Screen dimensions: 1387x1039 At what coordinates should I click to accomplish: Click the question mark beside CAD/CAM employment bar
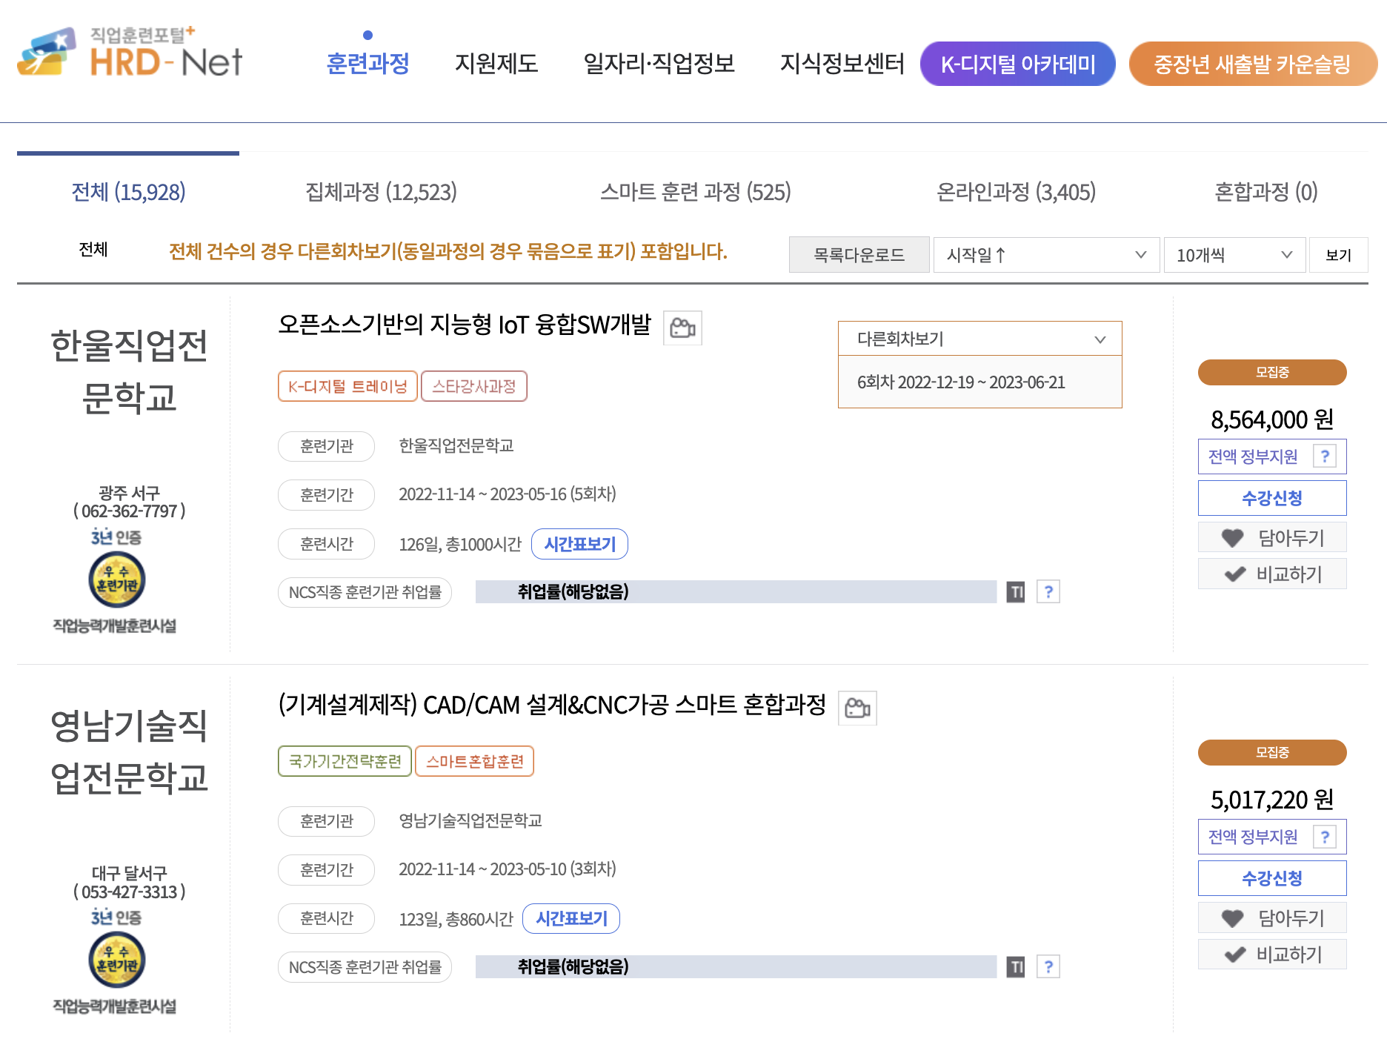coord(1048,966)
